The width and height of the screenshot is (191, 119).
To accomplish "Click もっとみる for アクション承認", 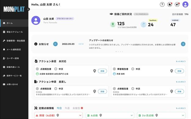I will (x=181, y=61).
